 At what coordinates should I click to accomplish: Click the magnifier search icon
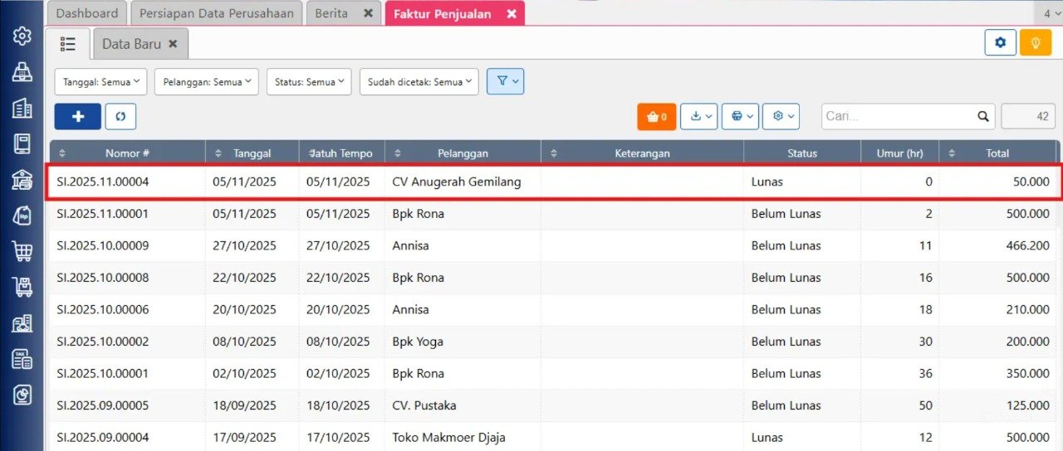pos(982,117)
